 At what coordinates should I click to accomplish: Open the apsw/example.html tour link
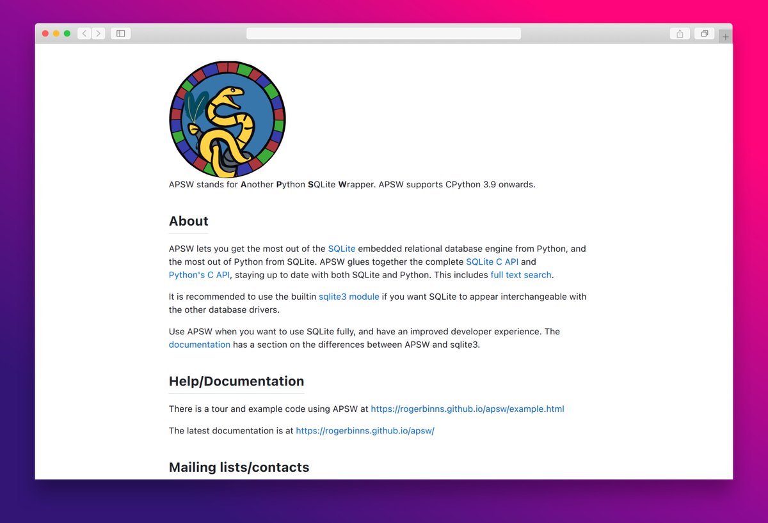tap(468, 409)
